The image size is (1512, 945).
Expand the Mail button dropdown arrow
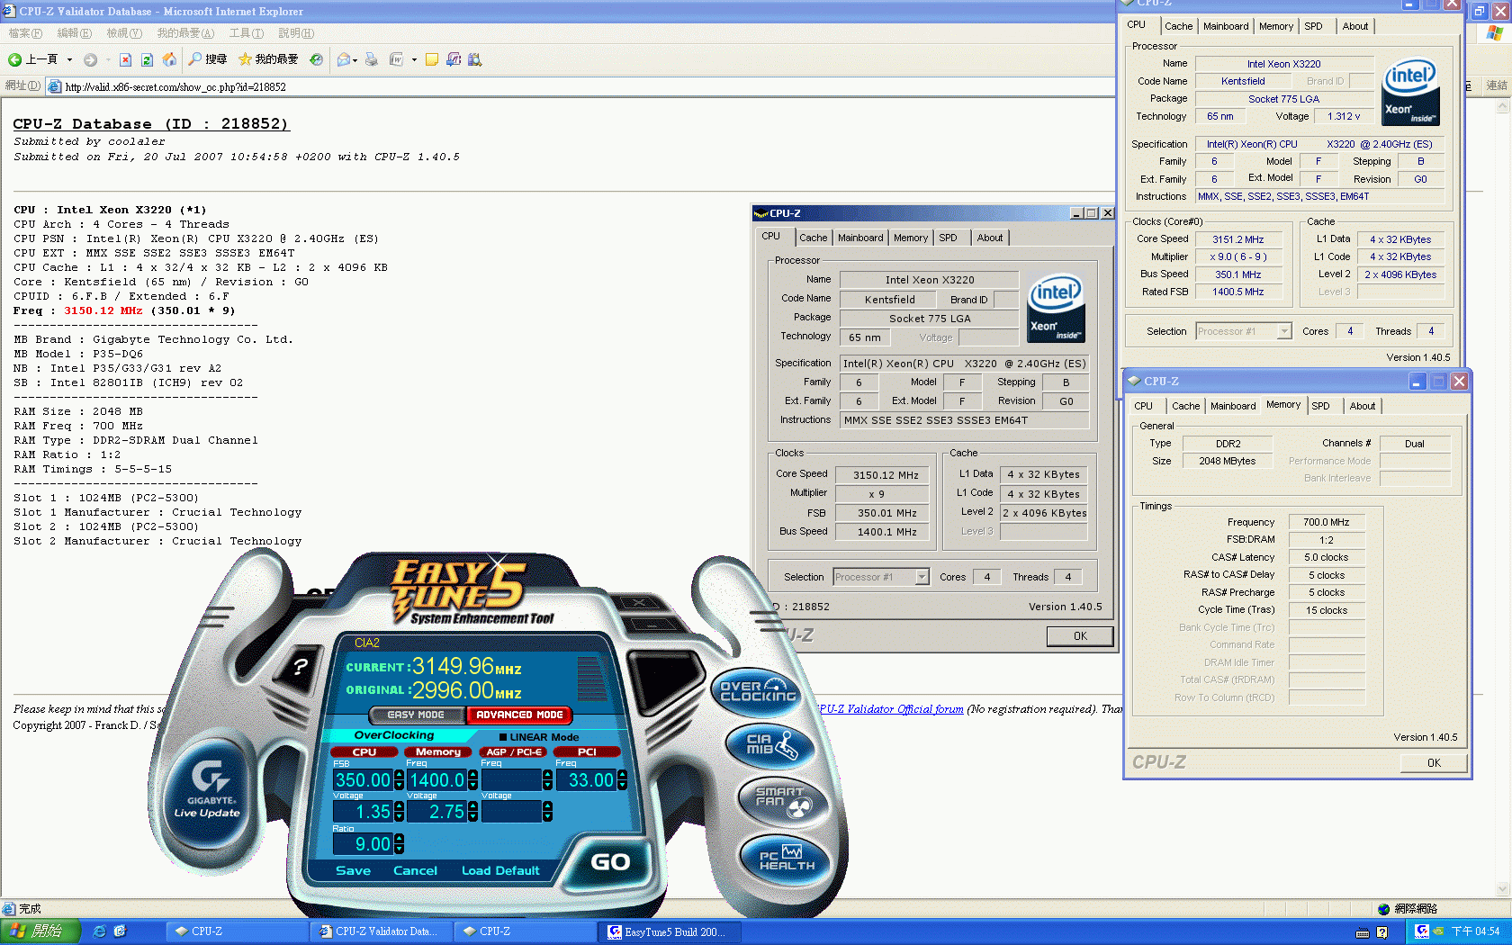tap(355, 60)
